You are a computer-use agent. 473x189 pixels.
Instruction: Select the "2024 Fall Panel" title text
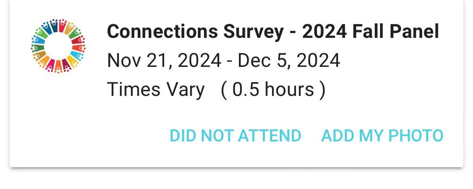point(370,31)
